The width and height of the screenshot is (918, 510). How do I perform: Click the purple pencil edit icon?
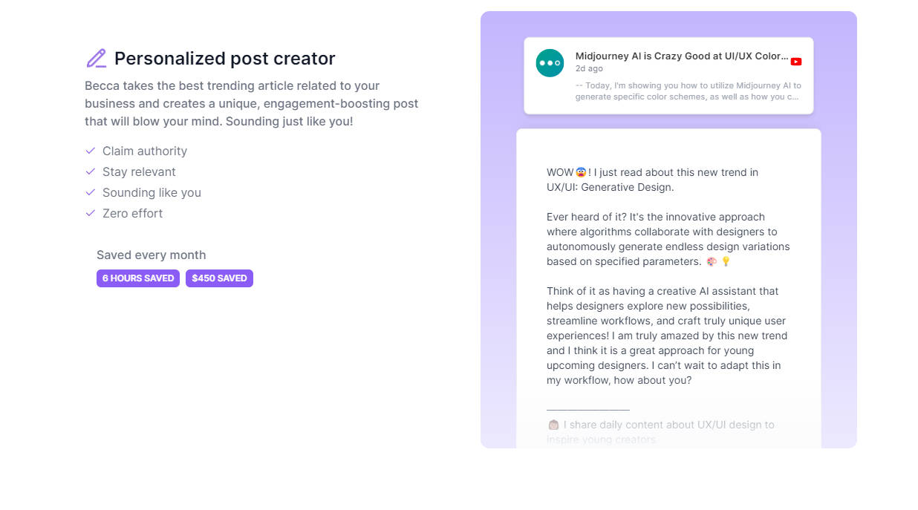point(96,59)
